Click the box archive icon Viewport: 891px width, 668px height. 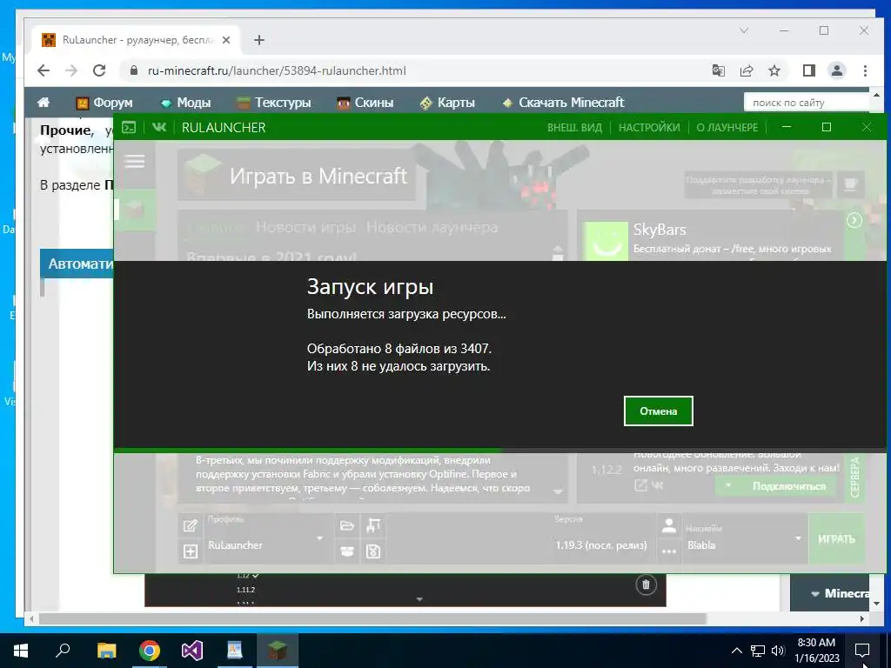[346, 551]
